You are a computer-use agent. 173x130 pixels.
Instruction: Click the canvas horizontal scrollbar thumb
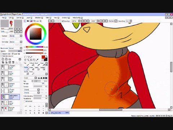(111, 110)
